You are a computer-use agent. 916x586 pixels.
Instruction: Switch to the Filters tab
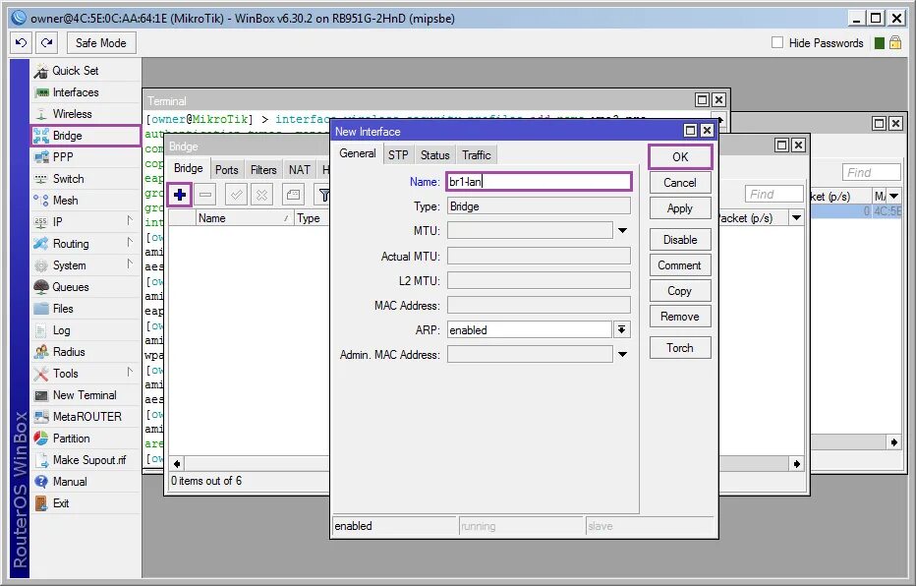pyautogui.click(x=263, y=169)
